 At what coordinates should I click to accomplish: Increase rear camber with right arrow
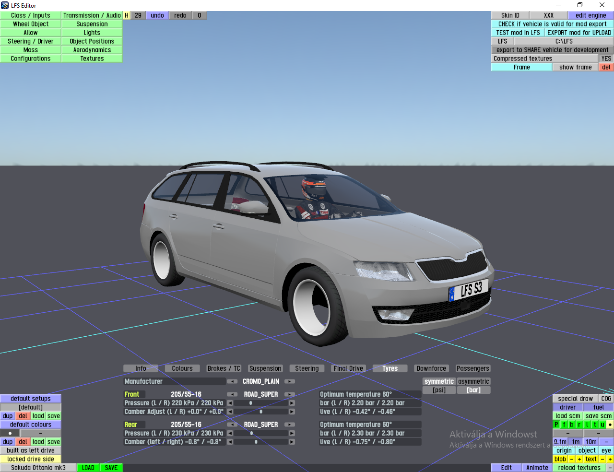292,442
